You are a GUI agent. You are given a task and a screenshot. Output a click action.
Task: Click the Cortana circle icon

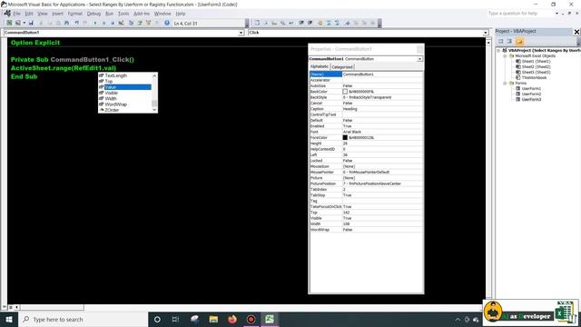pyautogui.click(x=157, y=319)
